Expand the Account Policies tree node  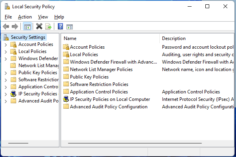[6, 45]
